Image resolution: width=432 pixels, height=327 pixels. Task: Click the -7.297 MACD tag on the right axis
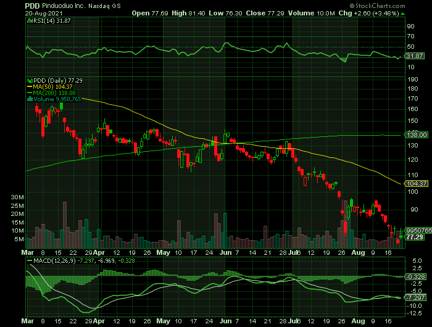(415, 298)
